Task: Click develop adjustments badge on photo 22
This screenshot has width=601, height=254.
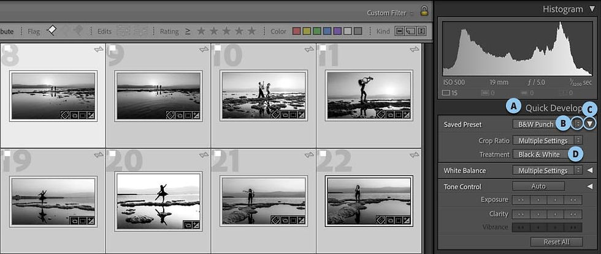Action: pos(407,221)
